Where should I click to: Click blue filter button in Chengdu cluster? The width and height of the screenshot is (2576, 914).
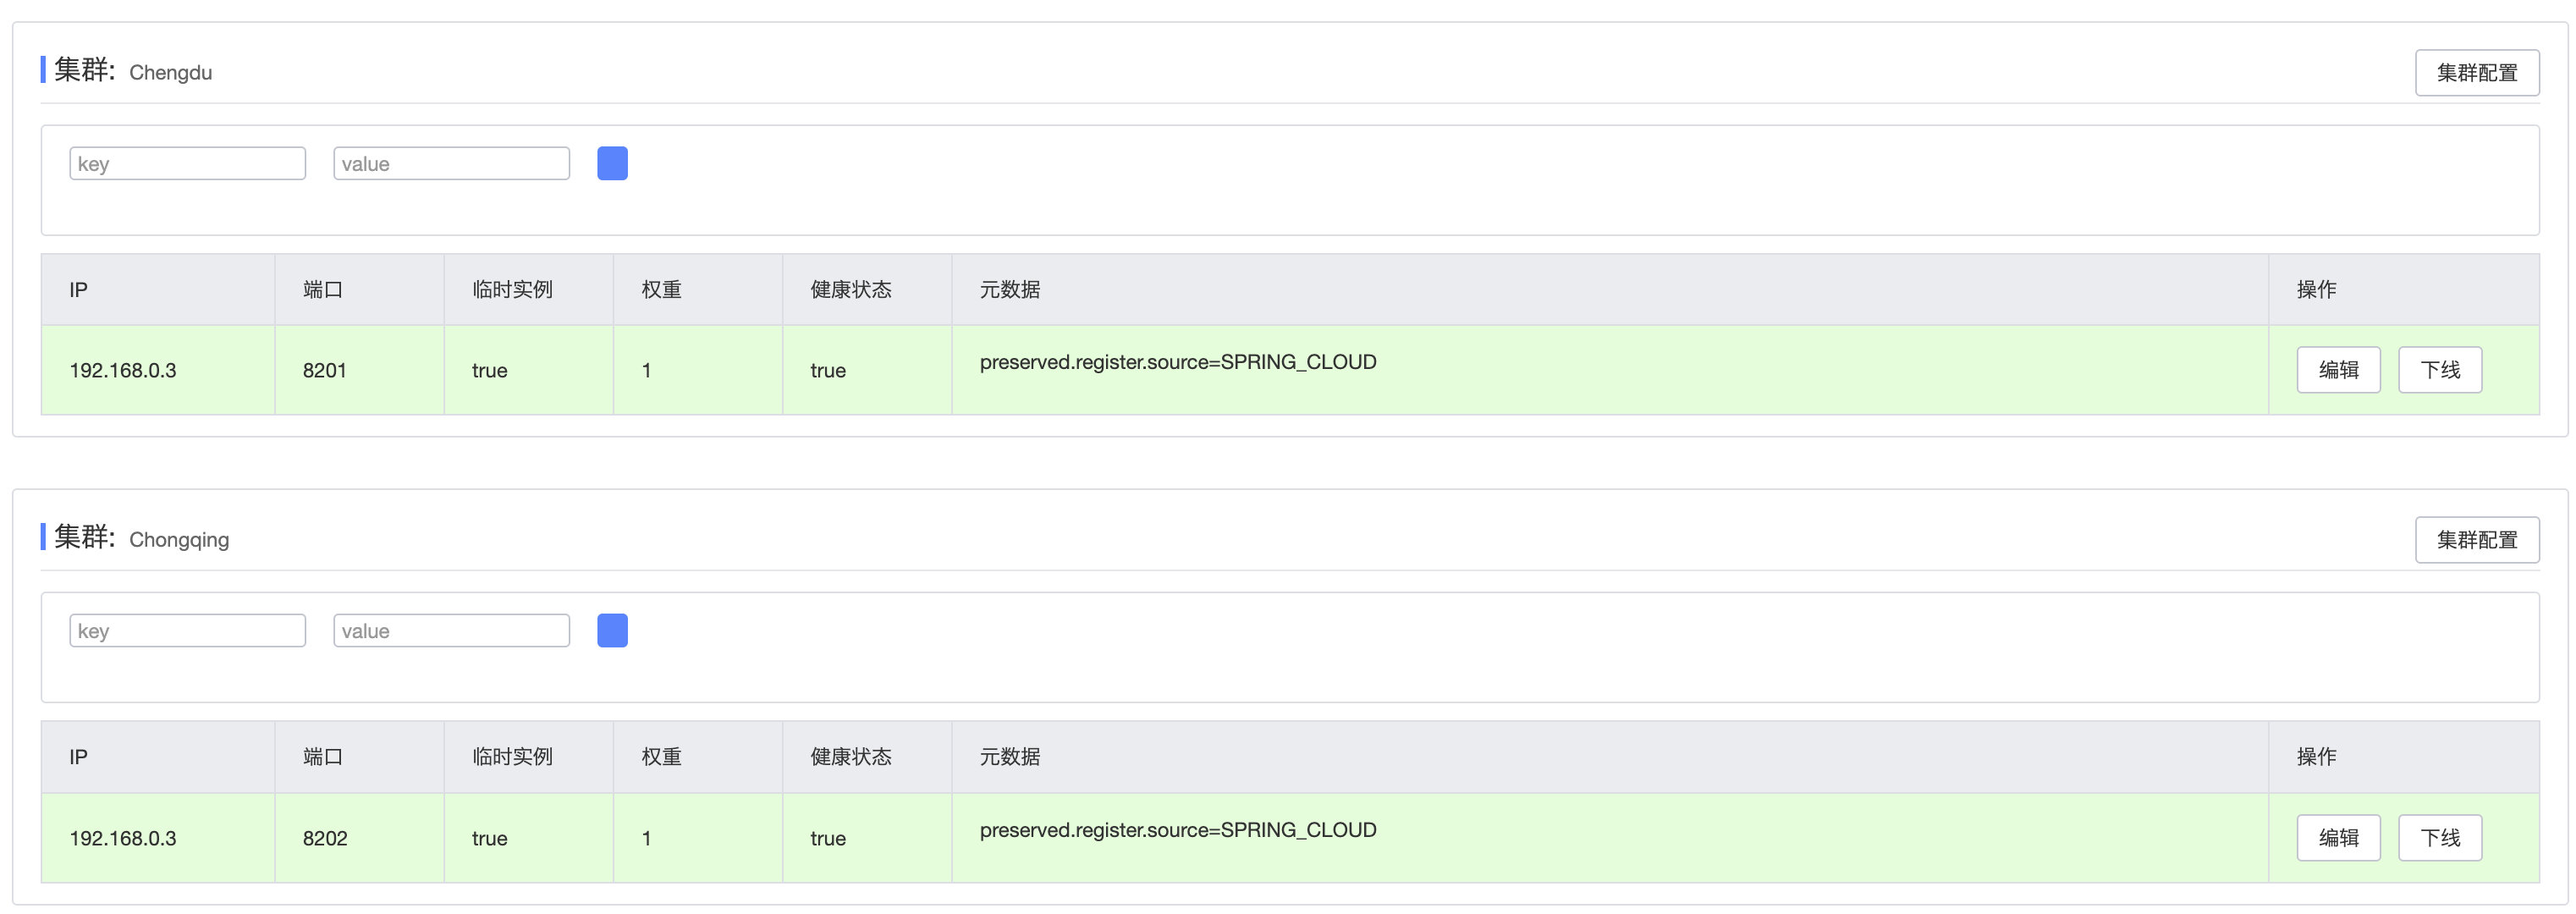coord(612,163)
